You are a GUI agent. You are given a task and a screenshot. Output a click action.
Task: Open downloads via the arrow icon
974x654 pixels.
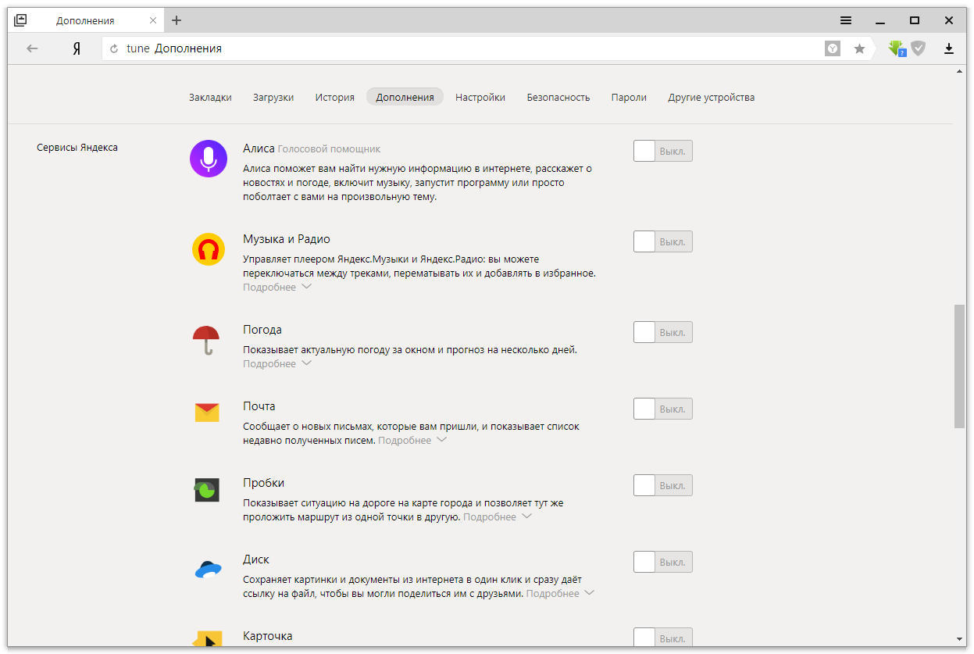pos(949,48)
